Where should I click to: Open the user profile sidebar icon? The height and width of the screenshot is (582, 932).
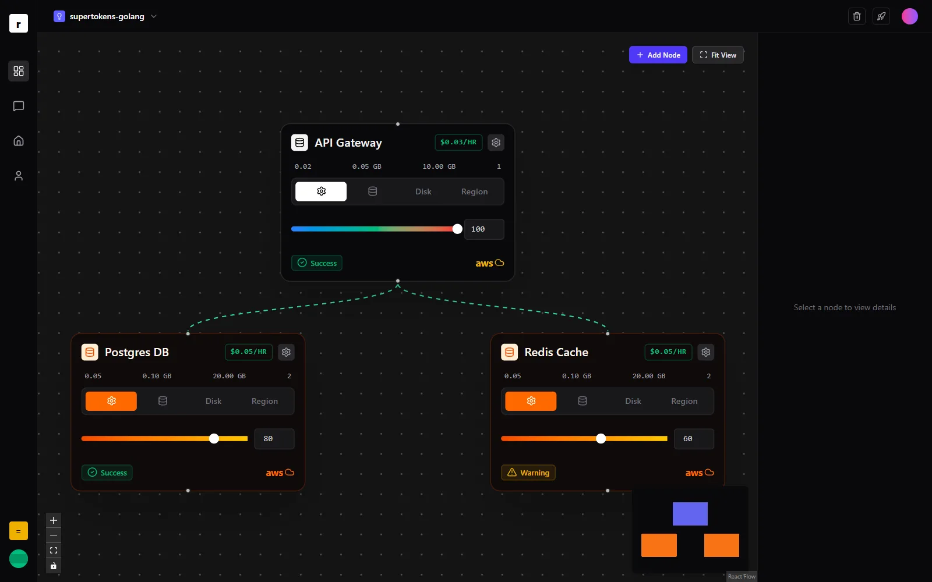(19, 176)
